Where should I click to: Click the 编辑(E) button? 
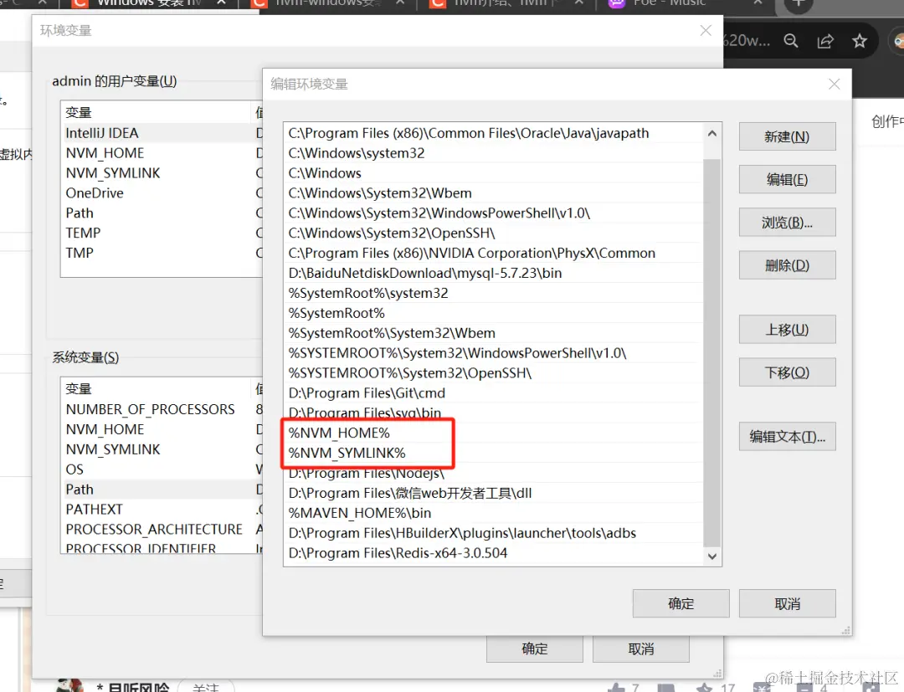787,180
